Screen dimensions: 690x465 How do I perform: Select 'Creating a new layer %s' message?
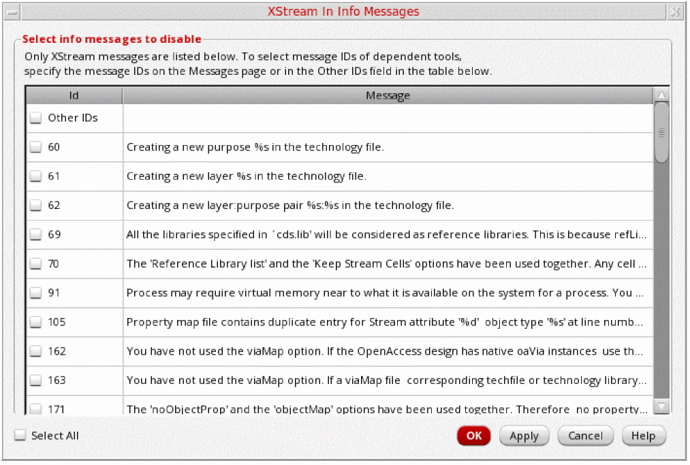click(x=388, y=176)
